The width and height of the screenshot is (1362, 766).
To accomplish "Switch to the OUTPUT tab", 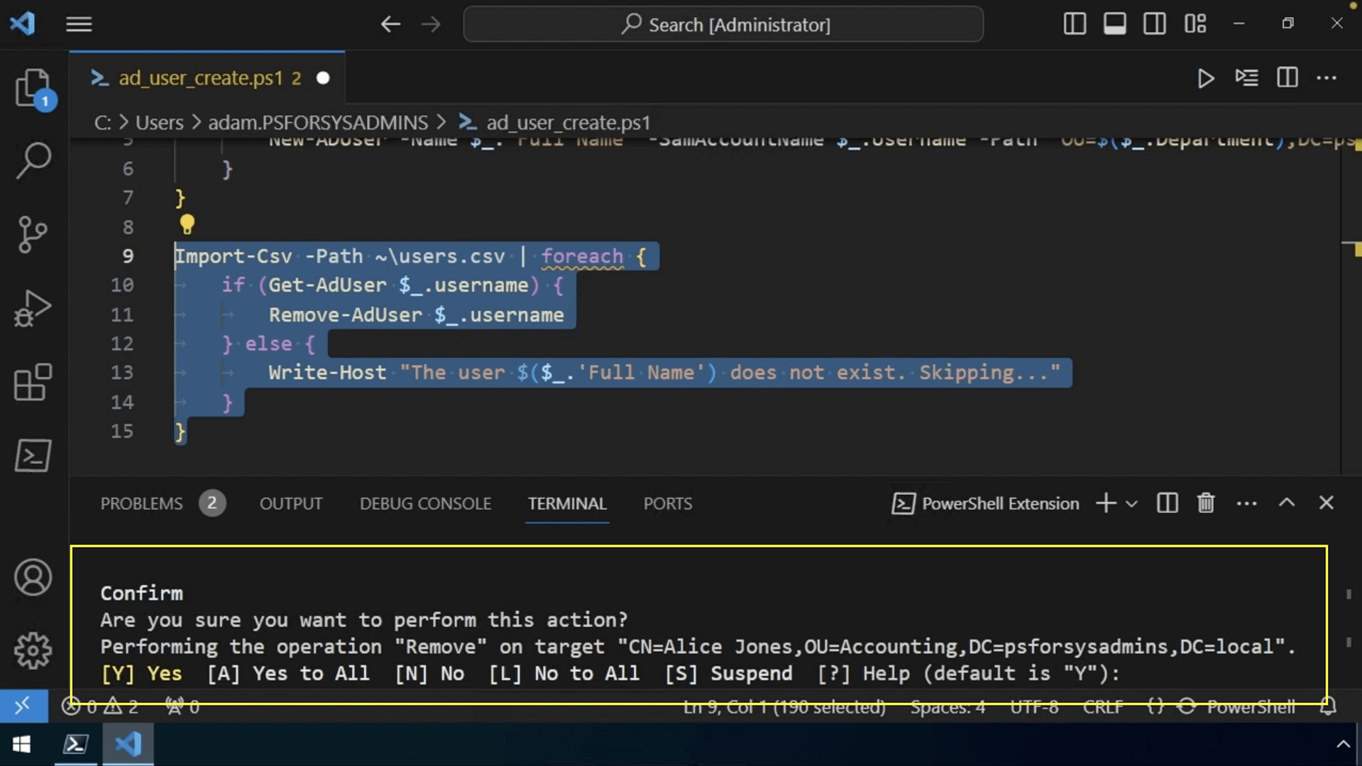I will 291,503.
